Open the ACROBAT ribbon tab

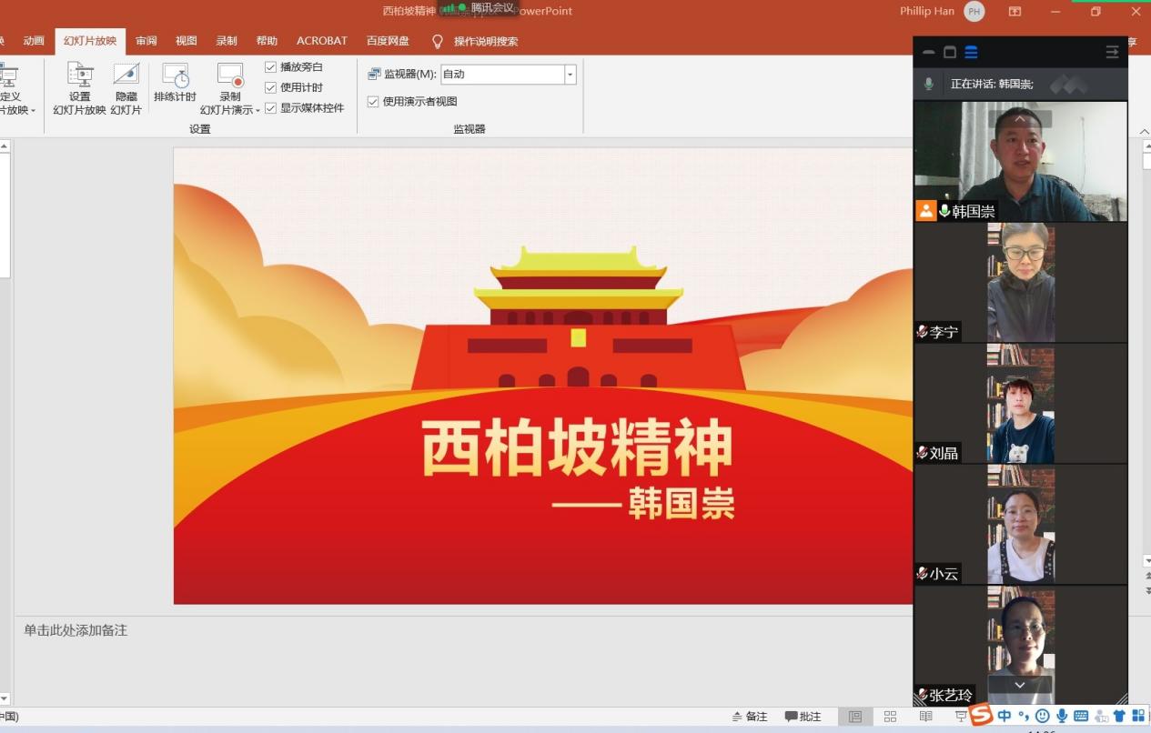coord(321,41)
